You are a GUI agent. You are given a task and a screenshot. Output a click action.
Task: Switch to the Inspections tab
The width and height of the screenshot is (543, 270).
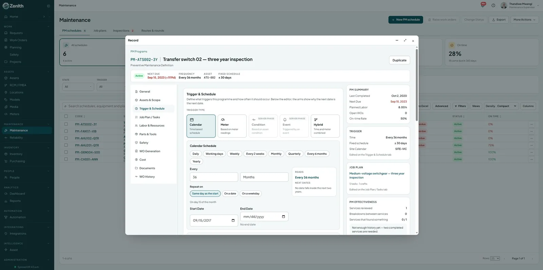coord(123,31)
